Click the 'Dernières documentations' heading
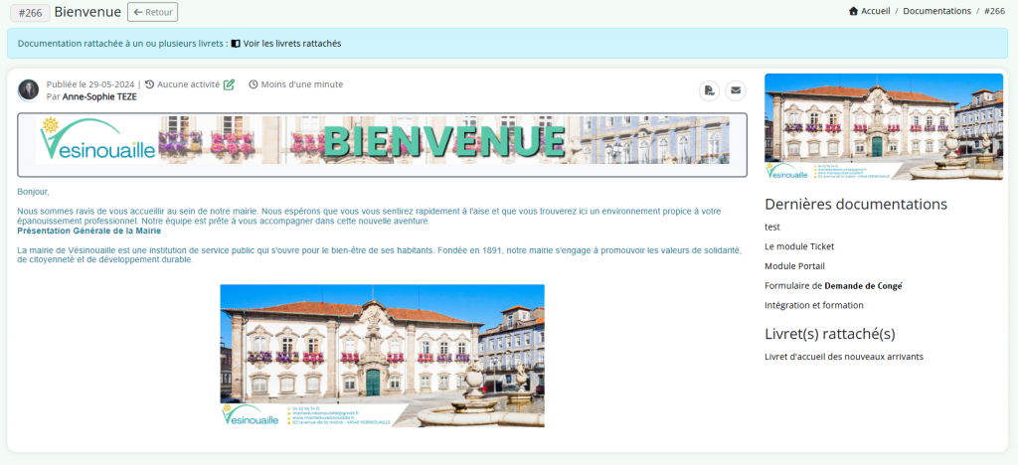The height and width of the screenshot is (465, 1018). (x=856, y=204)
